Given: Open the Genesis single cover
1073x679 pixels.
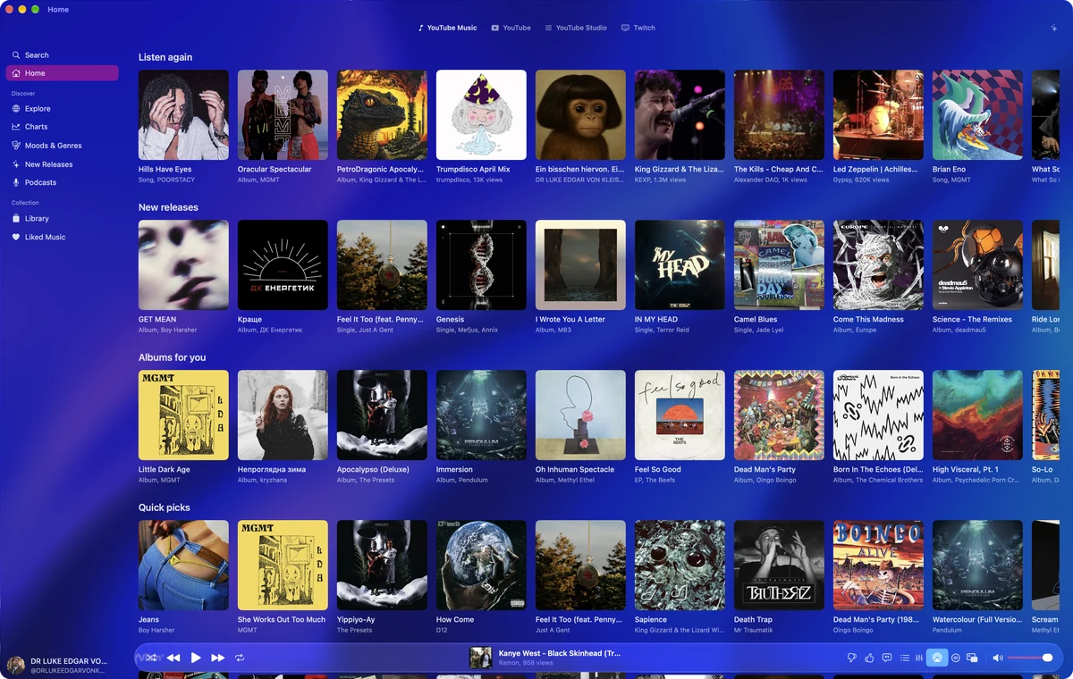Looking at the screenshot, I should [x=481, y=265].
